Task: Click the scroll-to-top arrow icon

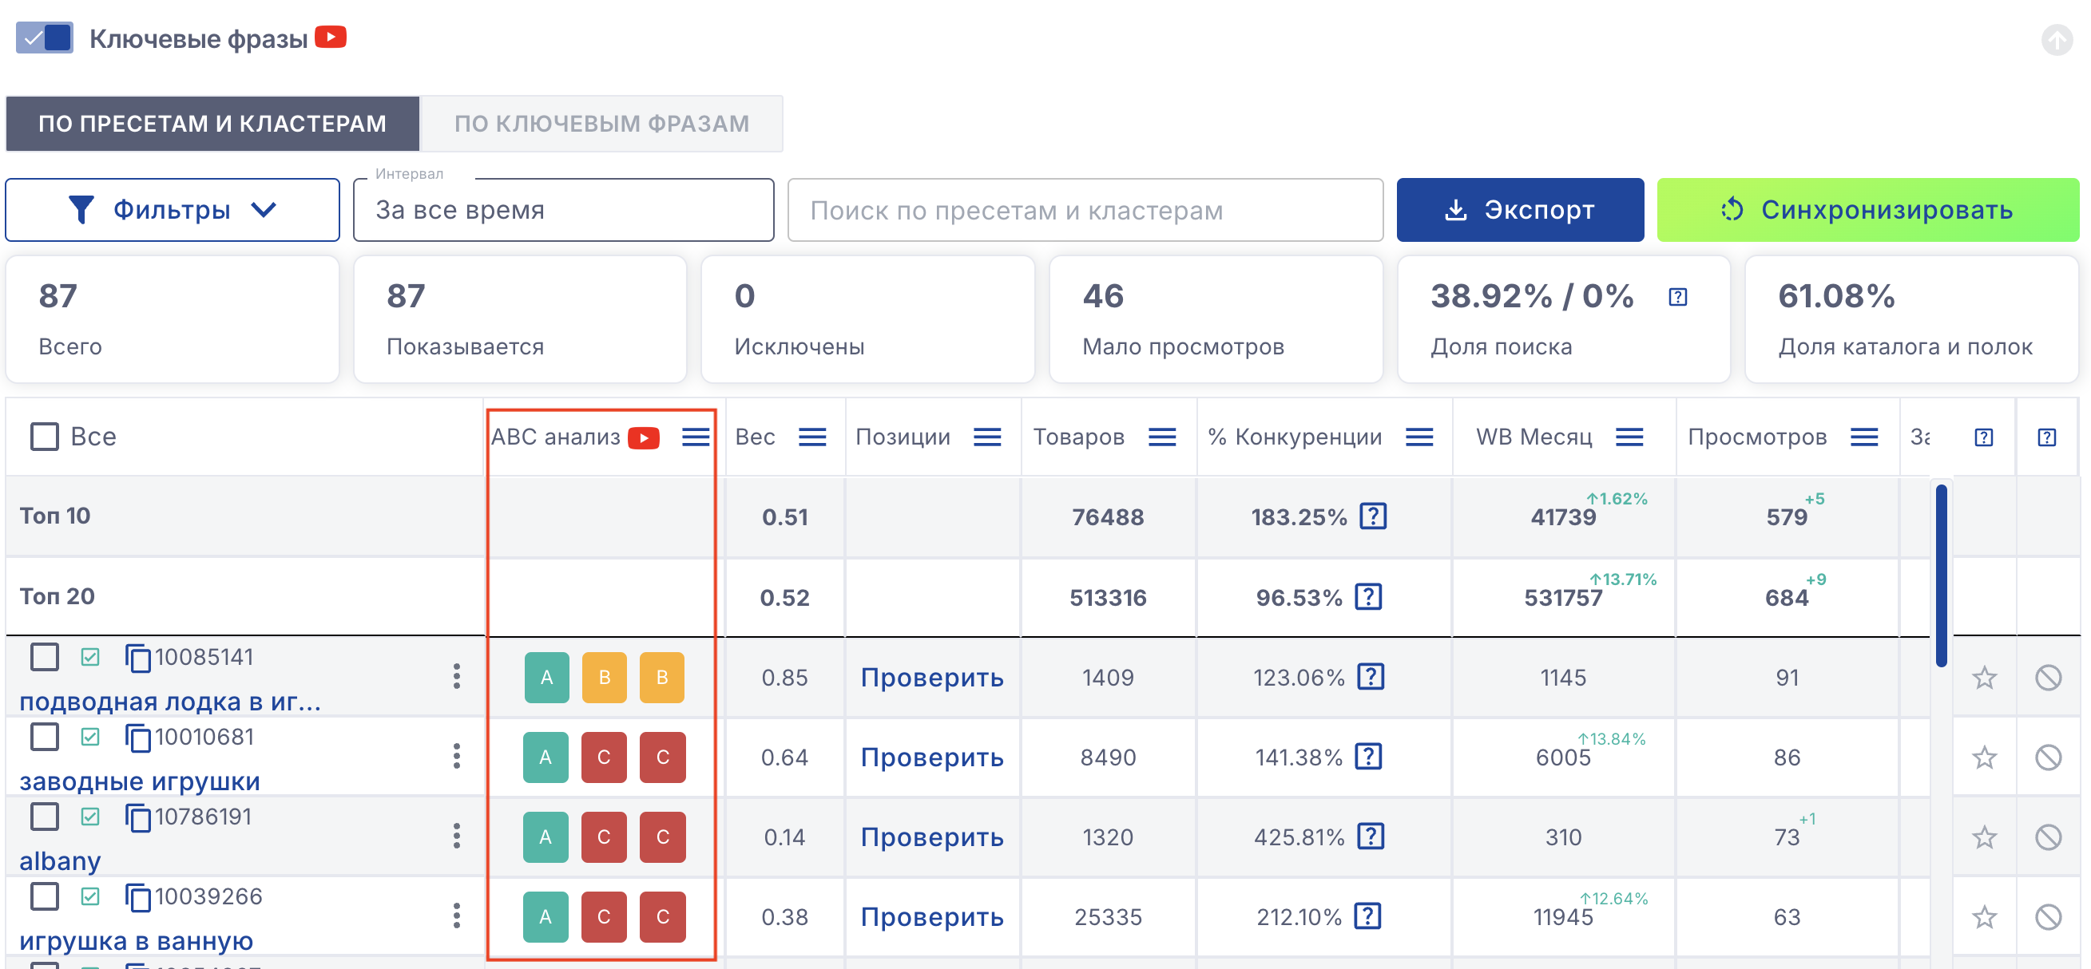Action: [x=2056, y=39]
